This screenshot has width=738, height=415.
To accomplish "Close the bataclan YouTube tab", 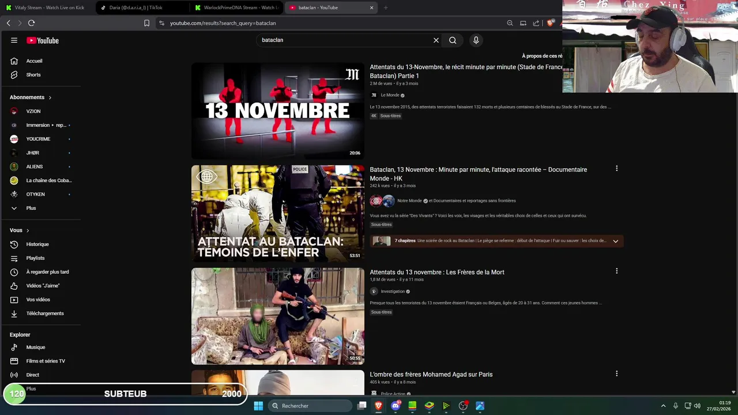I will (371, 7).
